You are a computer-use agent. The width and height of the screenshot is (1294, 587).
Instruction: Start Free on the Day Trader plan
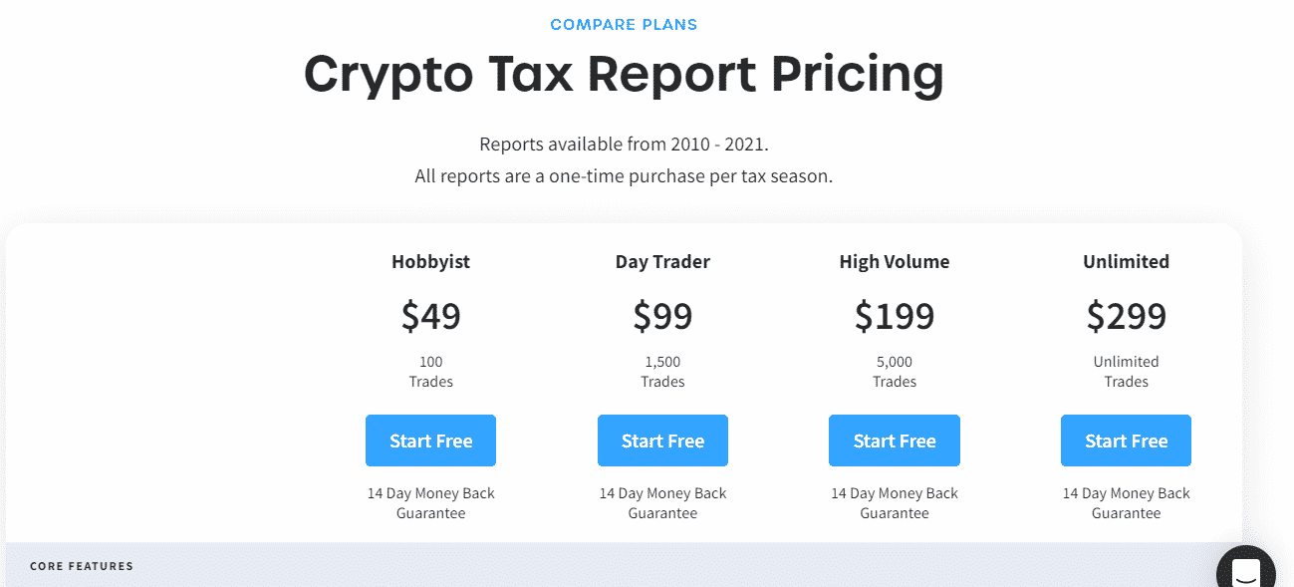662,440
